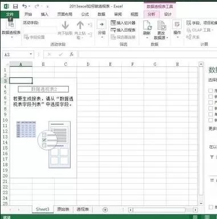Switch to the 开始 ribbon tab
The image size is (217, 219).
28,14
